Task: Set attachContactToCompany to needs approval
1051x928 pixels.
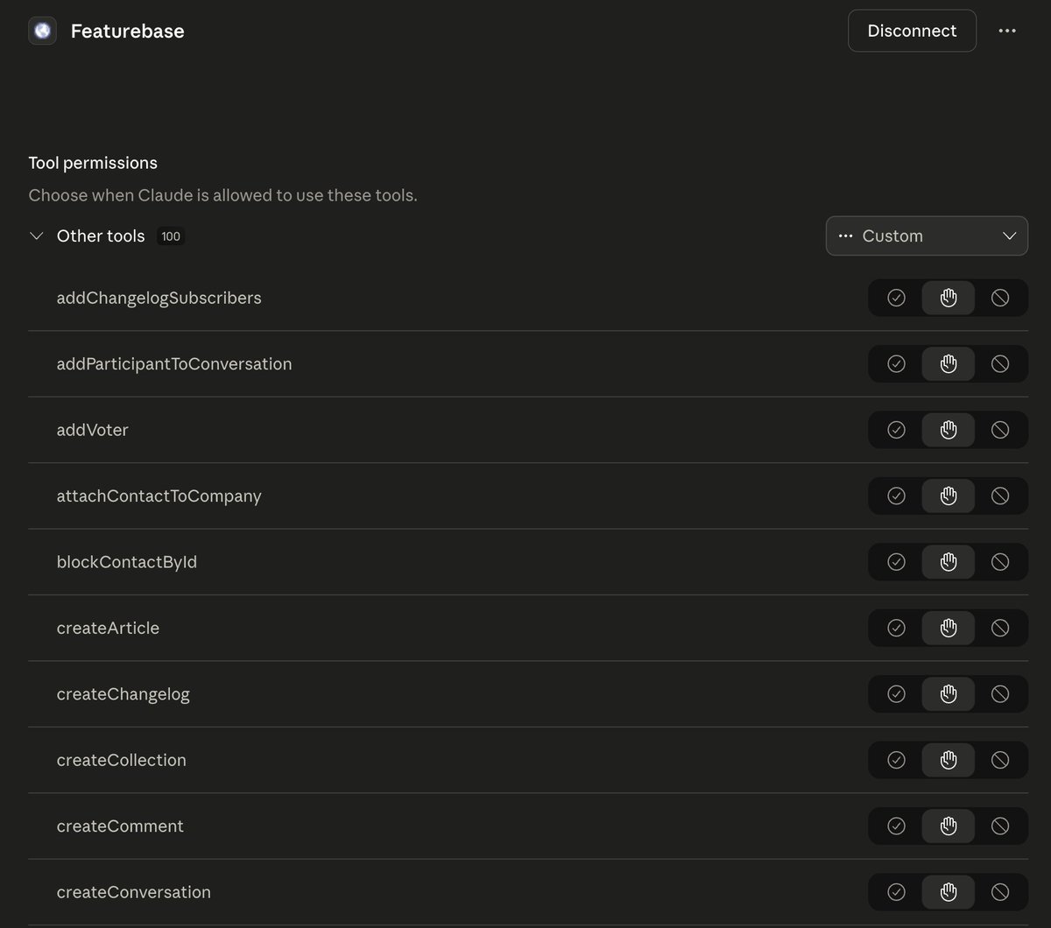Action: click(948, 496)
